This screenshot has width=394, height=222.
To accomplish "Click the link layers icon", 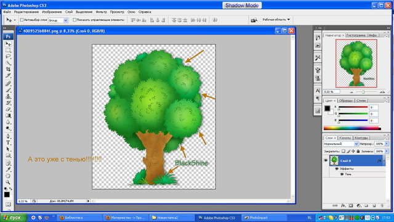I will [335, 205].
